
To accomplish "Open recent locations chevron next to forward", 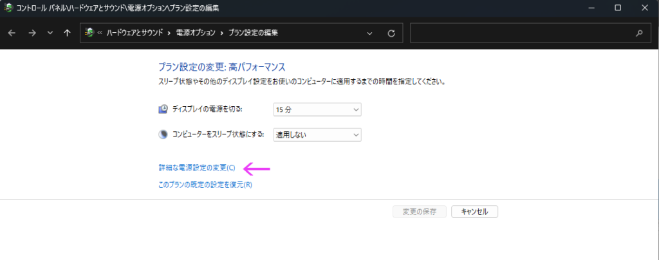I will coord(50,33).
